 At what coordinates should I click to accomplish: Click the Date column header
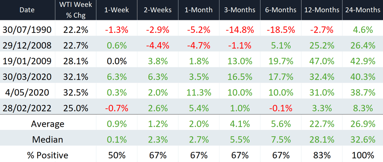coord(27,10)
